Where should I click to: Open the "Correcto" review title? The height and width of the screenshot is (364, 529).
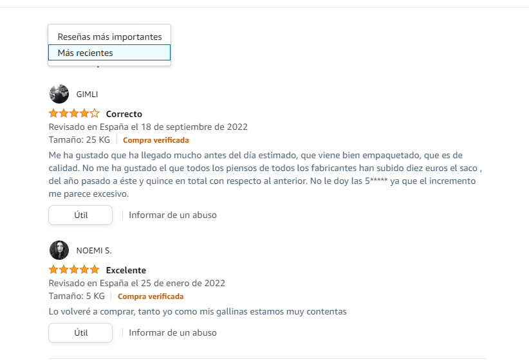tap(124, 114)
